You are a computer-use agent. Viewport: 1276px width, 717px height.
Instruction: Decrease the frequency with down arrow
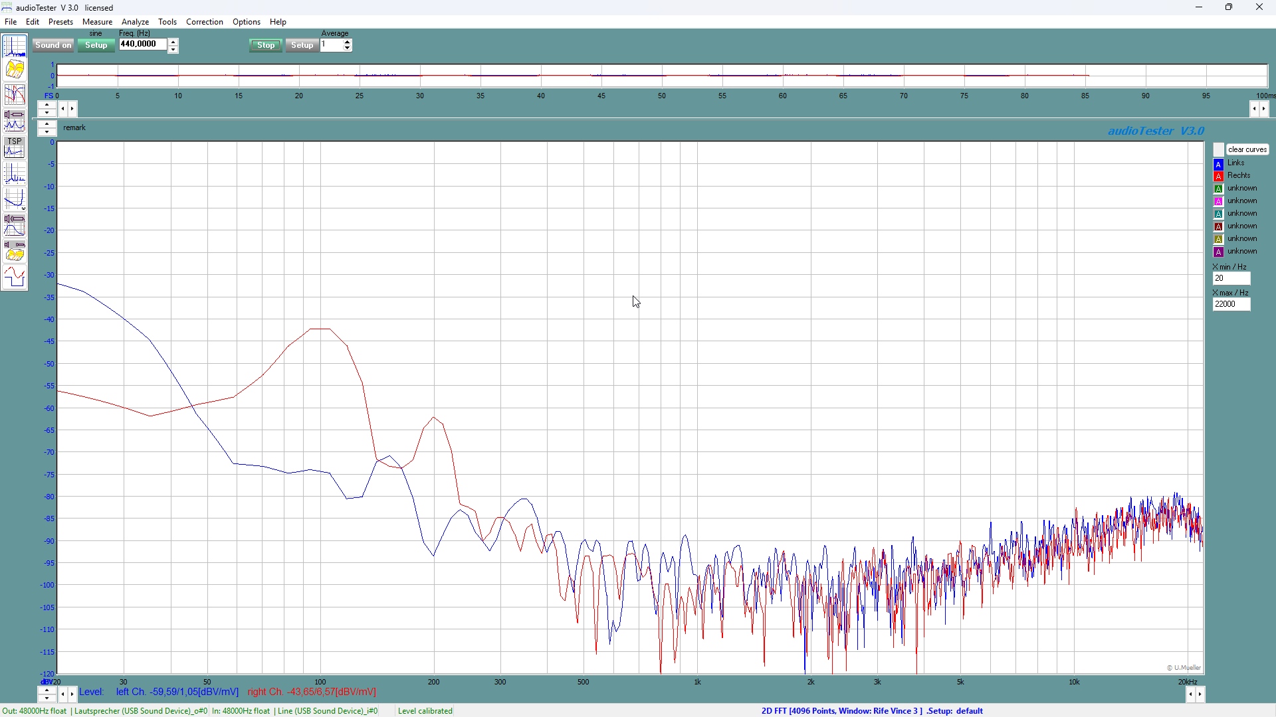click(173, 49)
